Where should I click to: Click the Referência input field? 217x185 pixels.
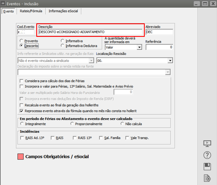[x=159, y=47]
